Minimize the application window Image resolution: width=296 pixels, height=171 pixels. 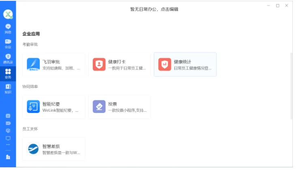(268, 6)
